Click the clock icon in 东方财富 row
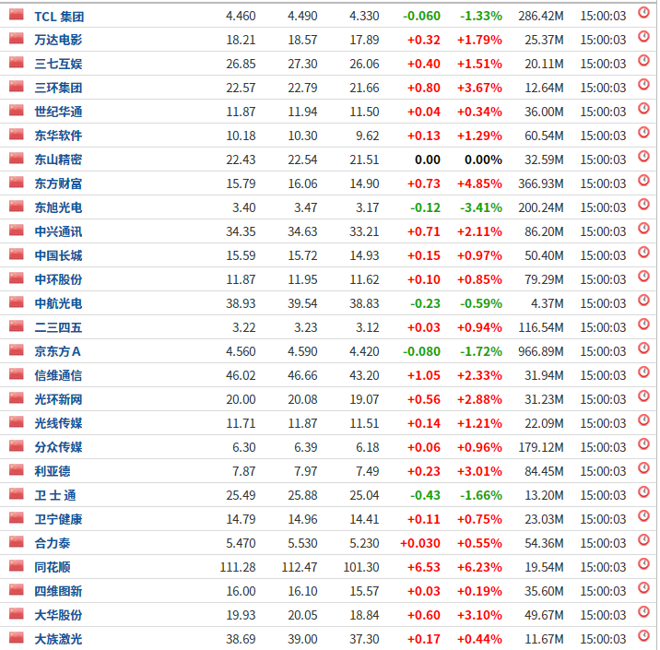 (643, 181)
